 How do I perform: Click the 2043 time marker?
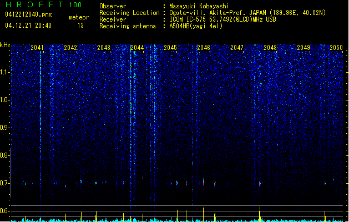point(104,48)
